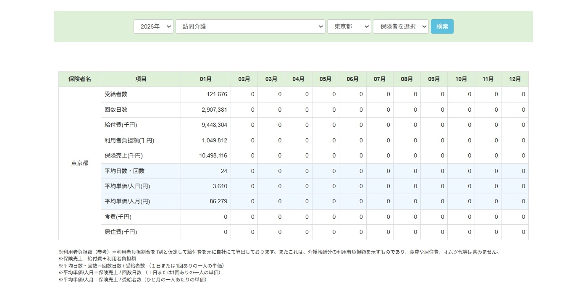The height and width of the screenshot is (294, 588).
Task: Open the 保険者を選択 dropdown
Action: pos(401,26)
